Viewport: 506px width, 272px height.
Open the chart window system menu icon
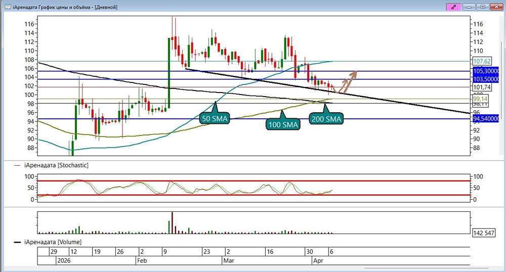pos(8,7)
